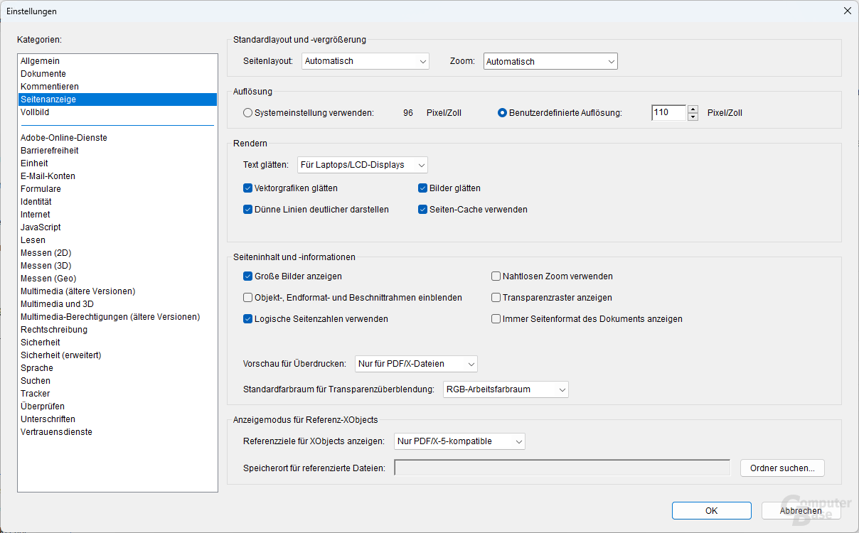This screenshot has width=859, height=533.
Task: Confirm settings with OK button
Action: [712, 510]
